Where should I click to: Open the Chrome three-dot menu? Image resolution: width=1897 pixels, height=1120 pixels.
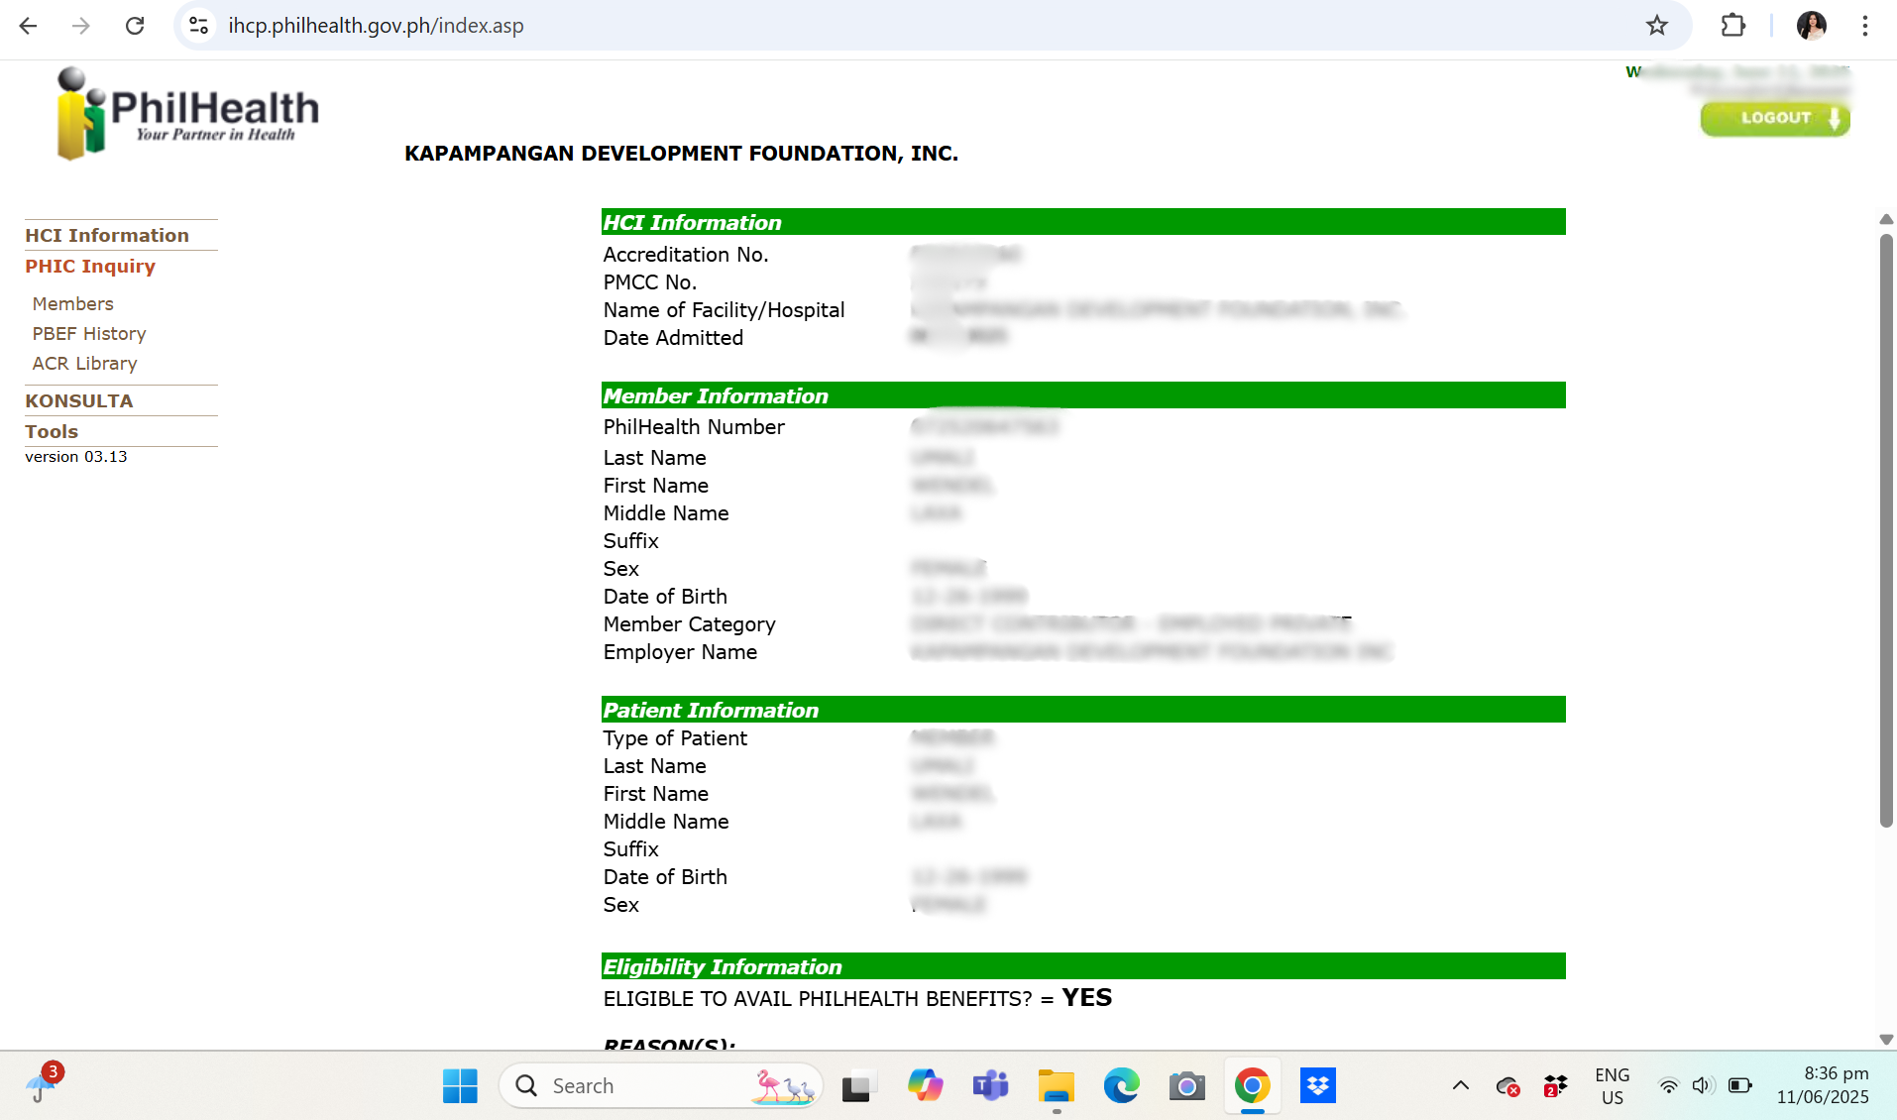[1865, 26]
